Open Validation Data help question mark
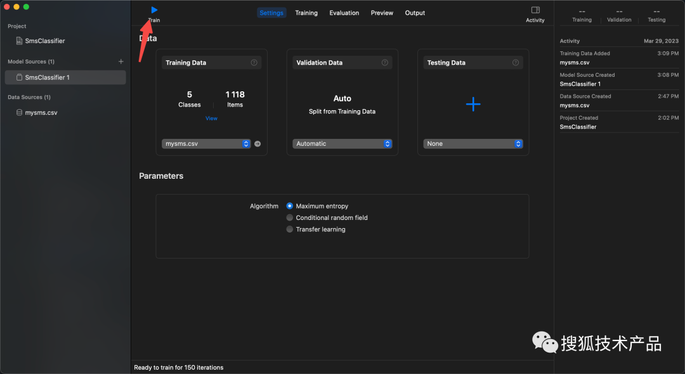The width and height of the screenshot is (685, 374). [x=385, y=62]
